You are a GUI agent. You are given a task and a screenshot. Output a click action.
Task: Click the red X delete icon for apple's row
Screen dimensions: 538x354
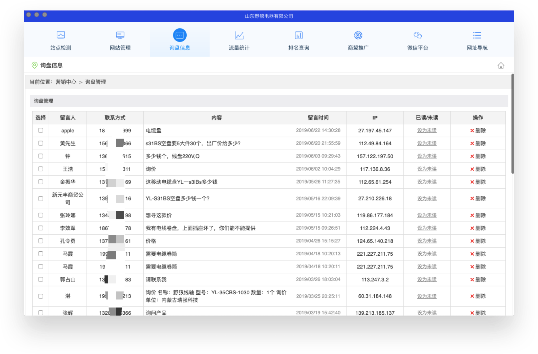[x=472, y=130]
